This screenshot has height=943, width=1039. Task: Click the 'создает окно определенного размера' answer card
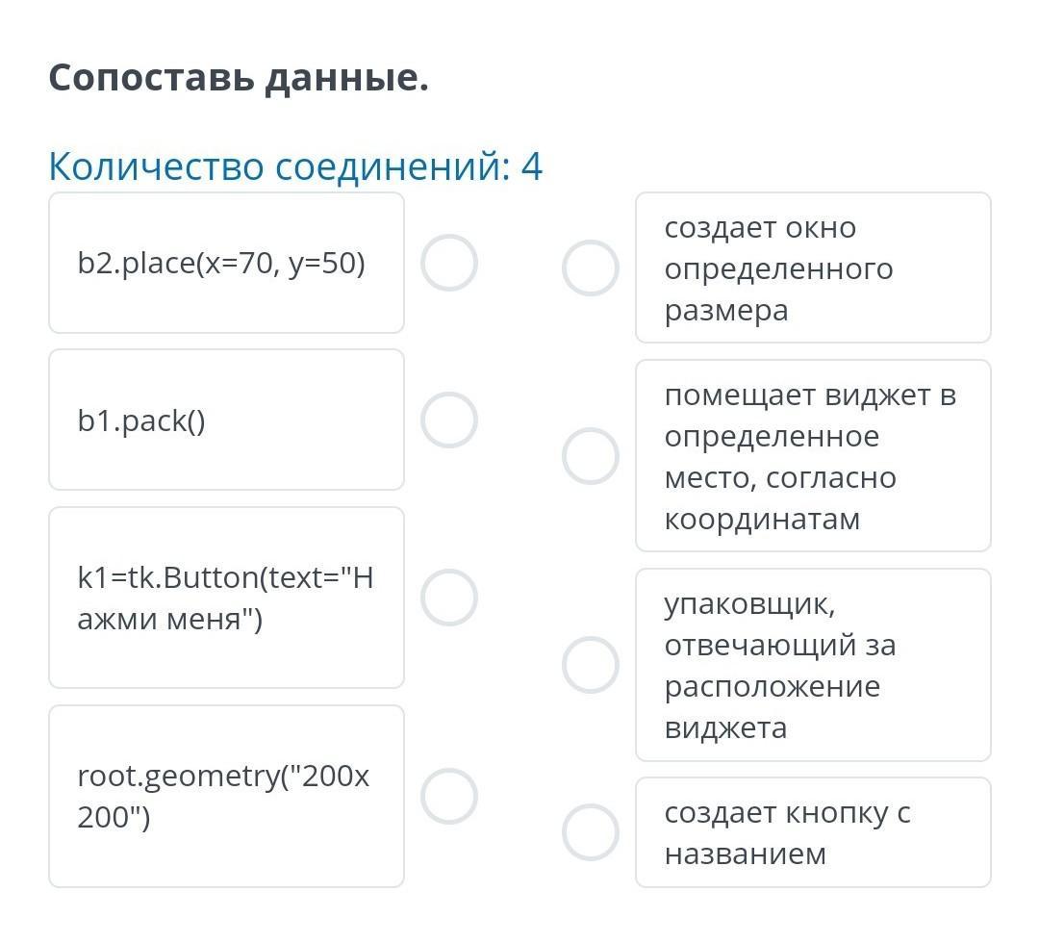pyautogui.click(x=813, y=268)
